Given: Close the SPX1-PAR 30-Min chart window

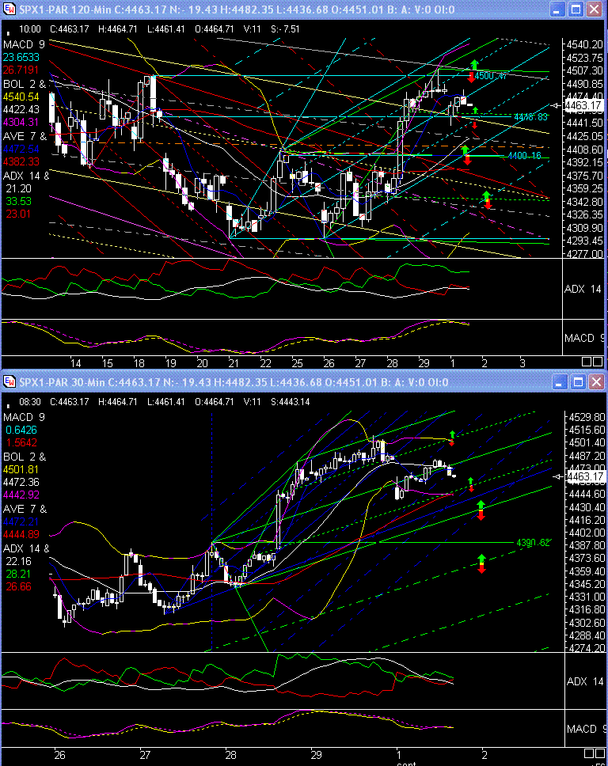Looking at the screenshot, I should 595,382.
